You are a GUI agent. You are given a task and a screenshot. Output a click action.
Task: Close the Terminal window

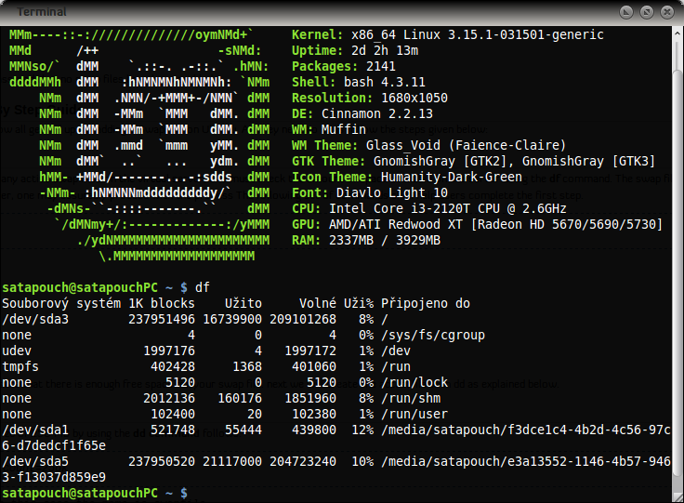pyautogui.click(x=667, y=12)
